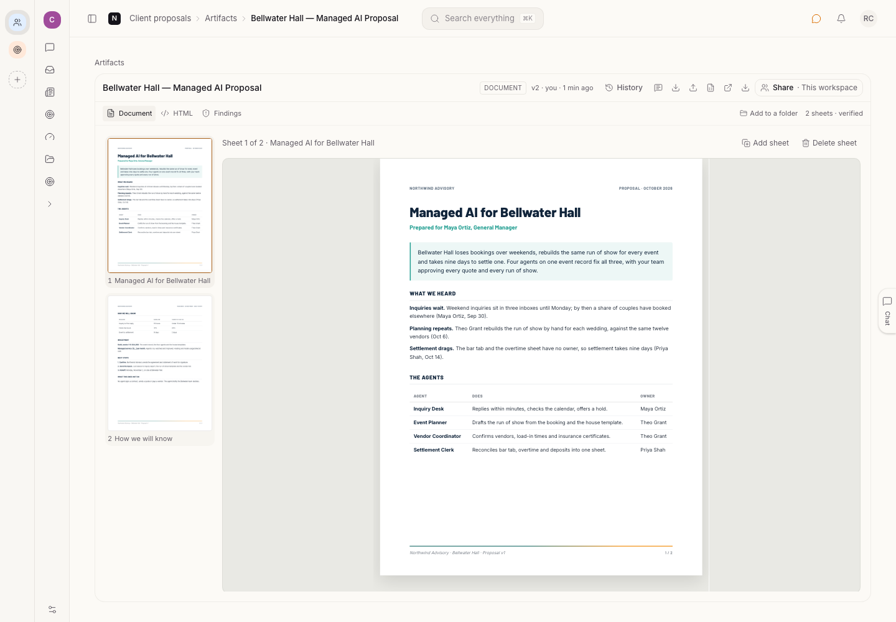
Task: Open the version History
Action: pos(624,88)
